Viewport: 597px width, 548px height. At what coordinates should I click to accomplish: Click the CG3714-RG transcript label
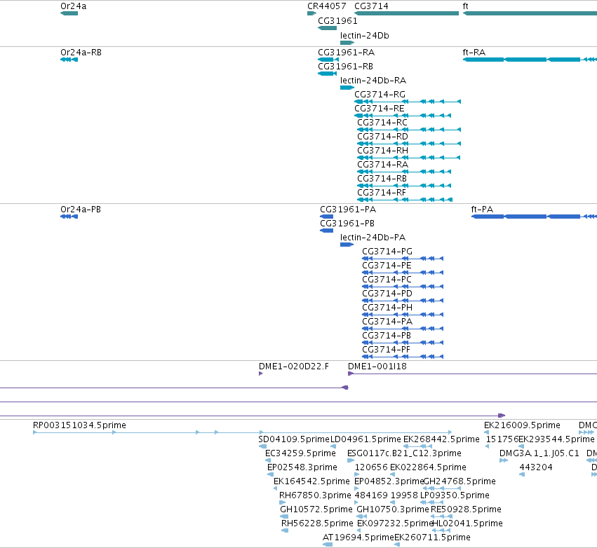click(x=380, y=95)
